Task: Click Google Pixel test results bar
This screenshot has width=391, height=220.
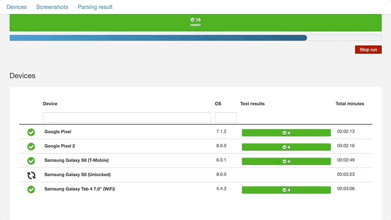Action: coord(287,133)
